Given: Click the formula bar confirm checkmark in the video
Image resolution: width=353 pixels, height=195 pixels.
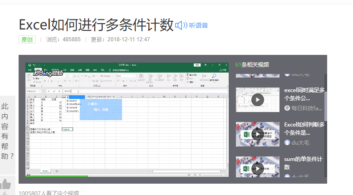Looking at the screenshot, I should coord(54,91).
